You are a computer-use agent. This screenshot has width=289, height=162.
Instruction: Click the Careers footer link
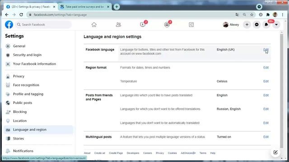coord(148,153)
